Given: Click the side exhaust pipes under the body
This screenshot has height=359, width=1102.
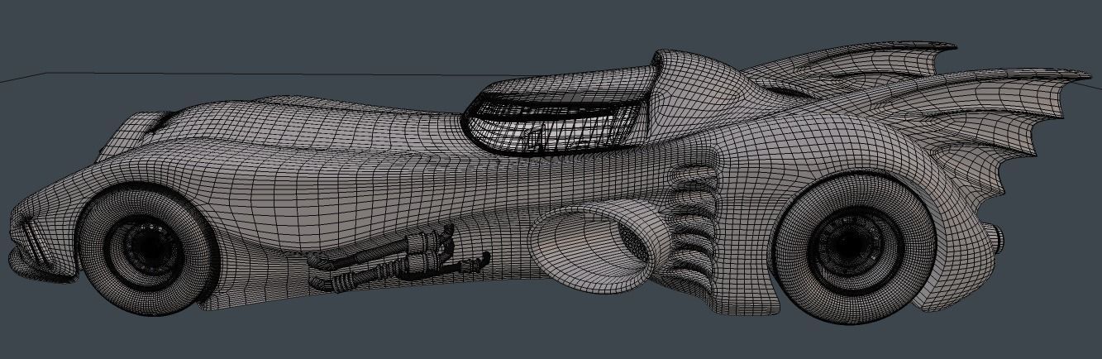Looking at the screenshot, I should [x=398, y=257].
